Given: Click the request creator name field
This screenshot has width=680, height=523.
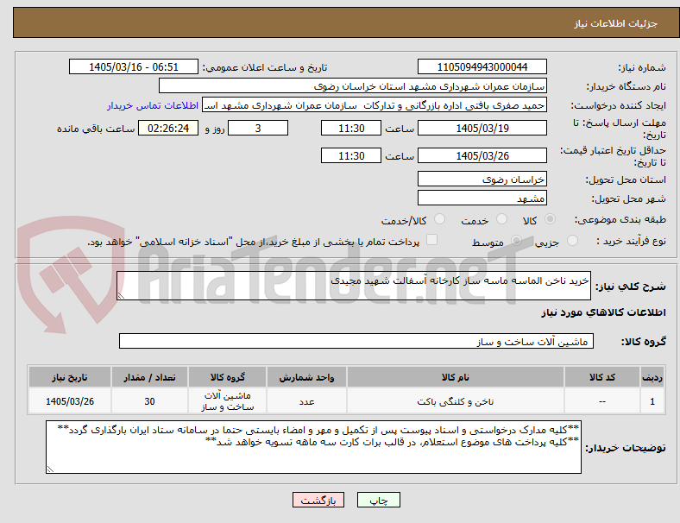Looking at the screenshot, I should click(375, 105).
